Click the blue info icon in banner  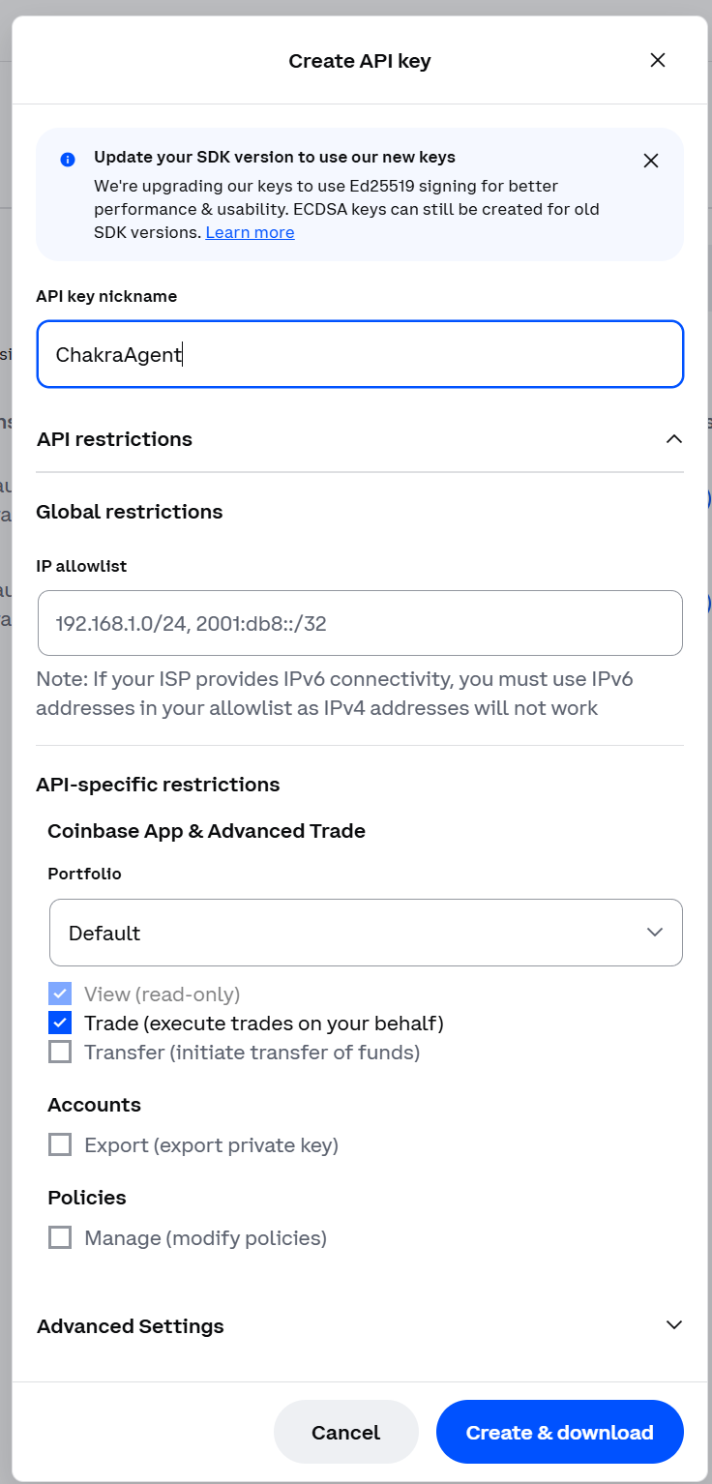pos(68,160)
